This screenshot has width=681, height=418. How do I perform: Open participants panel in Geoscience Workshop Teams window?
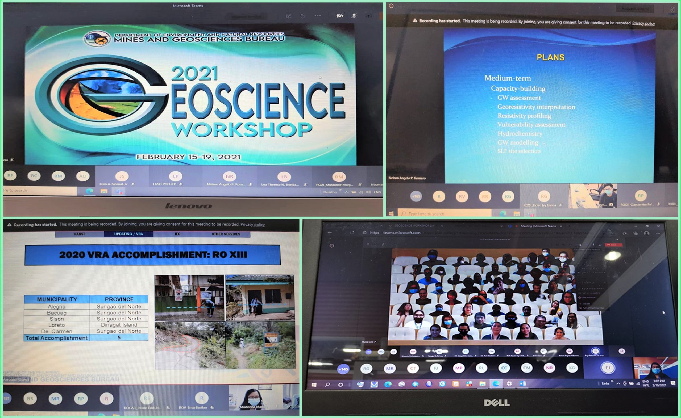(x=288, y=16)
